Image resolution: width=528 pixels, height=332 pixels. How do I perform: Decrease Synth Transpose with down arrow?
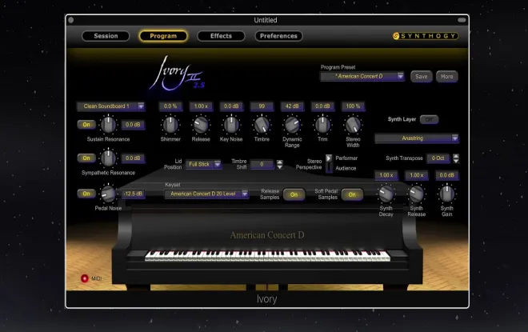pos(456,161)
